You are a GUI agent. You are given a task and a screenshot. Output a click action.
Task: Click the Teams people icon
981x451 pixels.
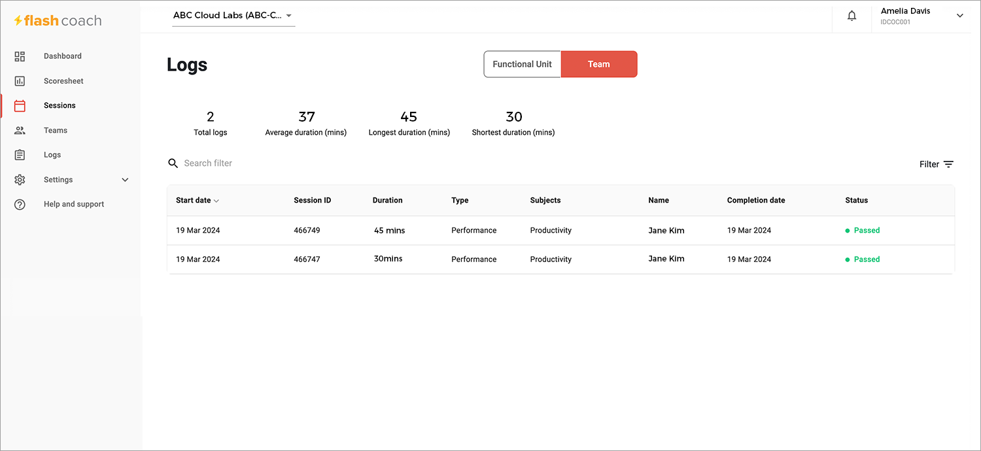coord(20,131)
